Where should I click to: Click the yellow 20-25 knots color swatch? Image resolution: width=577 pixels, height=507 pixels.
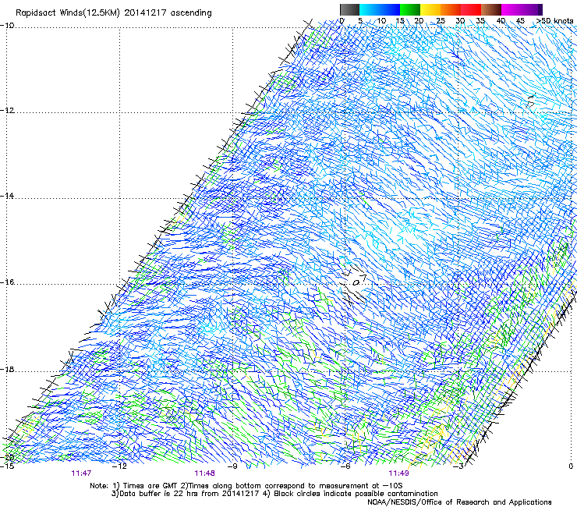coord(430,9)
